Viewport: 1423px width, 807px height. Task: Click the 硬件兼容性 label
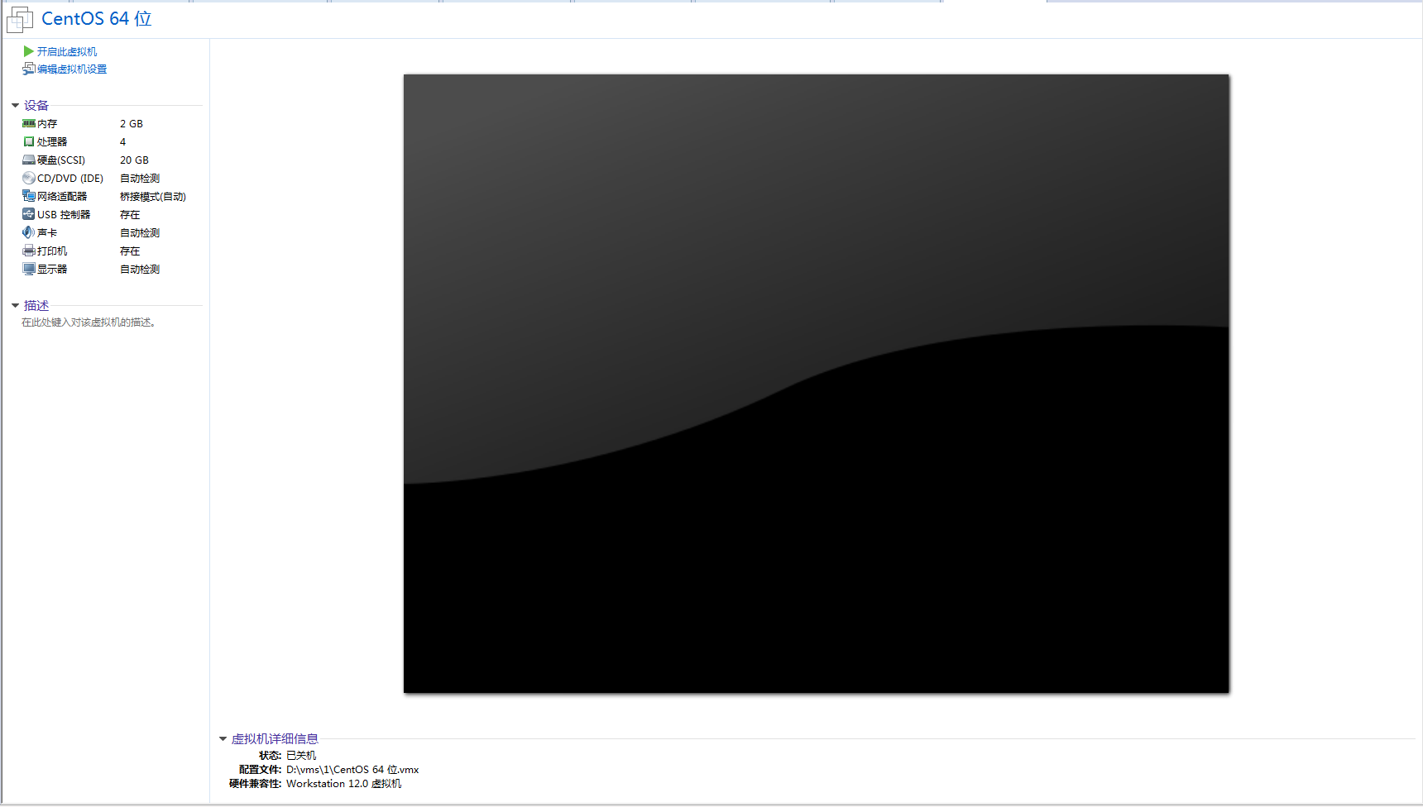[x=256, y=783]
